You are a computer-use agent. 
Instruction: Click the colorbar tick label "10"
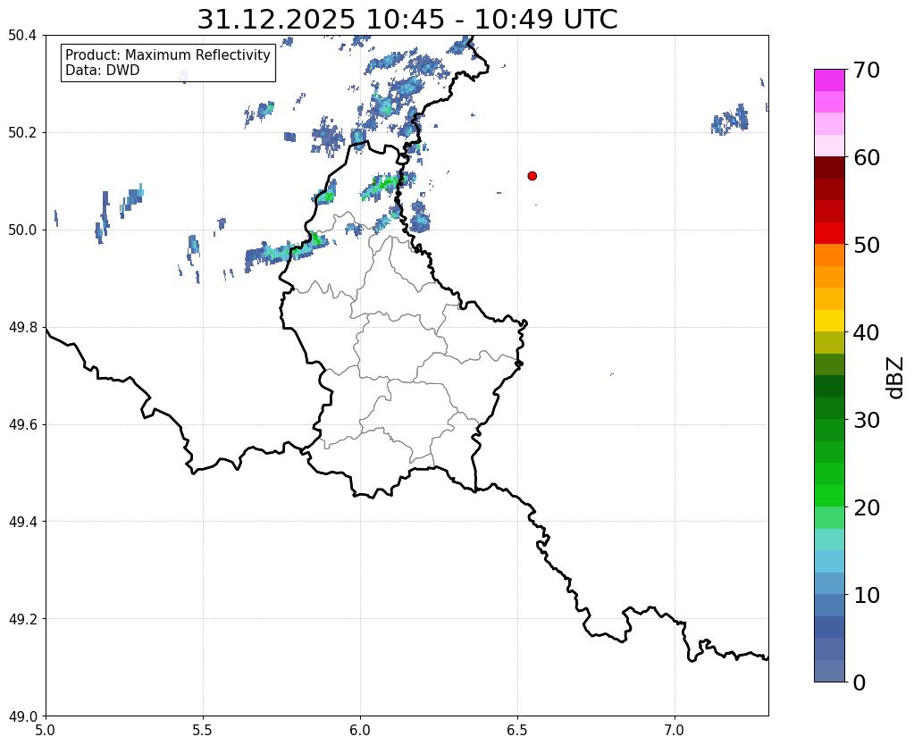tap(867, 595)
